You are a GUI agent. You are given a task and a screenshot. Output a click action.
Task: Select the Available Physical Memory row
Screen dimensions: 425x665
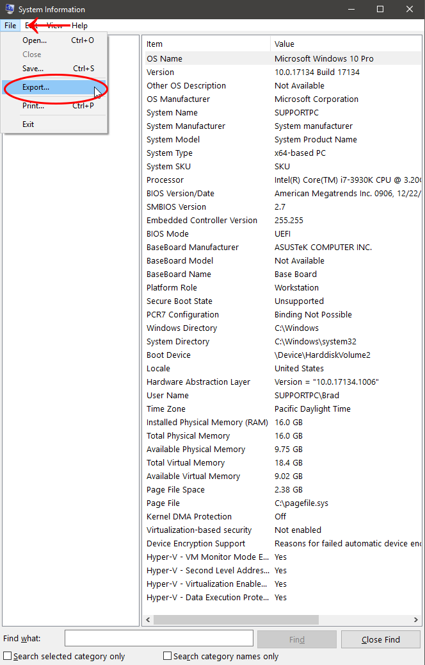point(283,449)
